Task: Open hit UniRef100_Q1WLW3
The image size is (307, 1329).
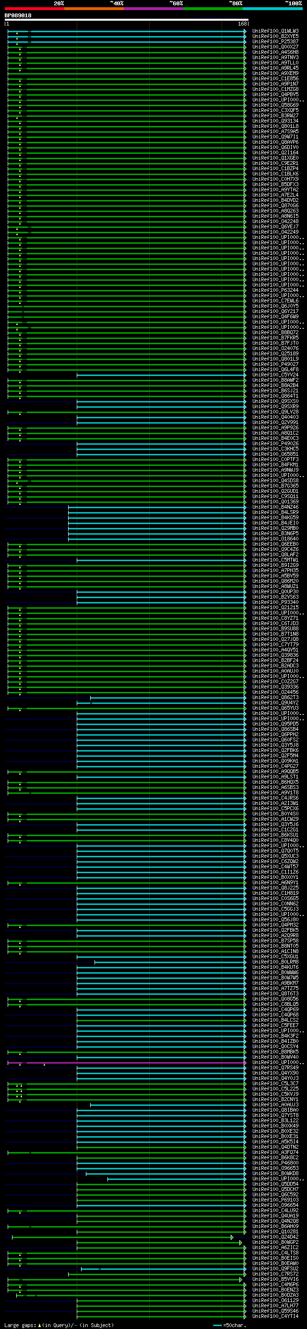Action: click(275, 31)
